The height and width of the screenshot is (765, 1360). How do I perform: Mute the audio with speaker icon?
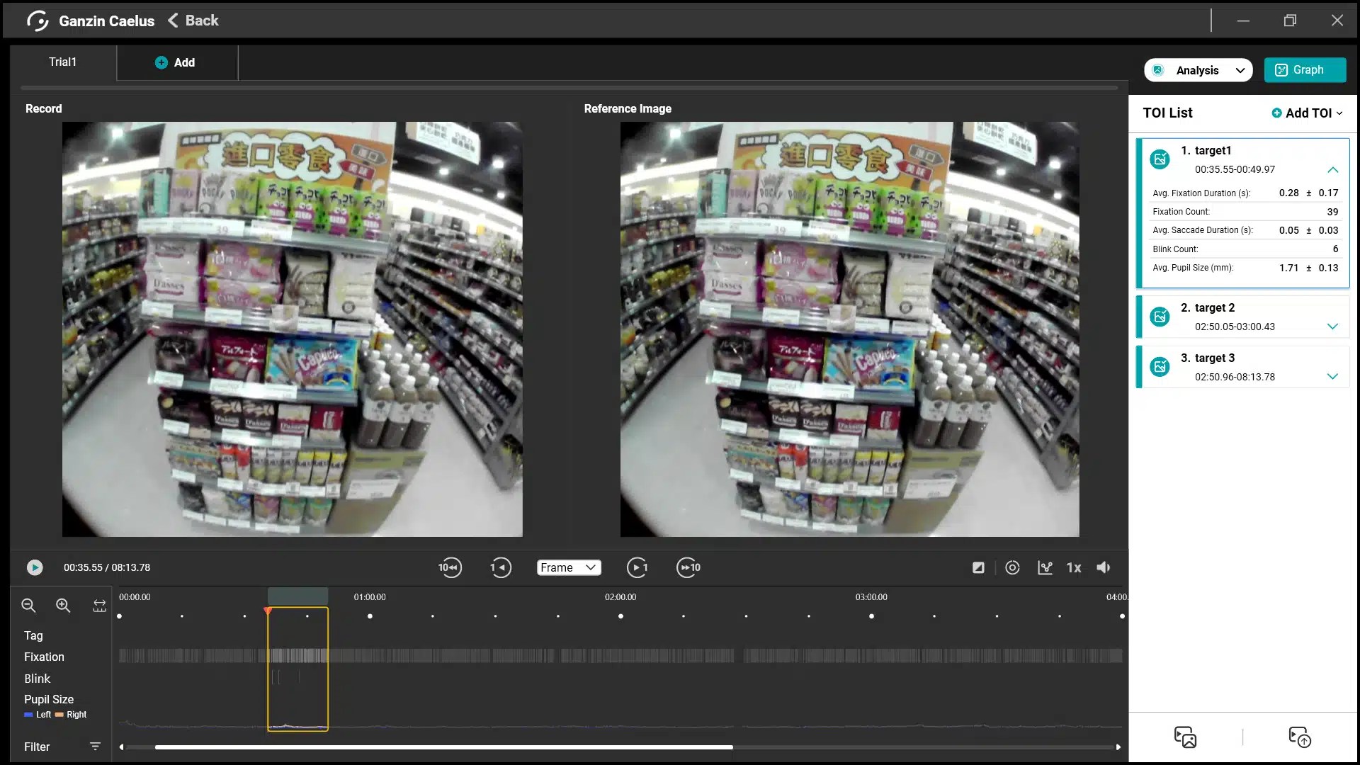pos(1104,567)
